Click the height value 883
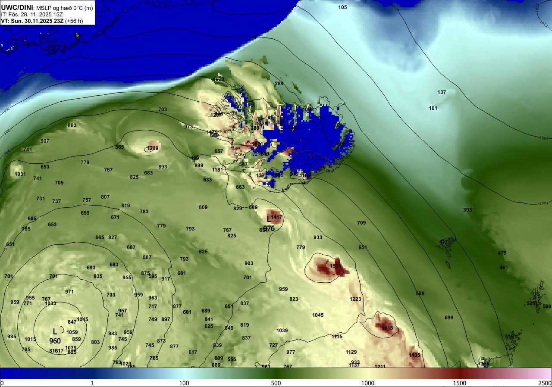The width and height of the screenshot is (552, 387). point(72,125)
